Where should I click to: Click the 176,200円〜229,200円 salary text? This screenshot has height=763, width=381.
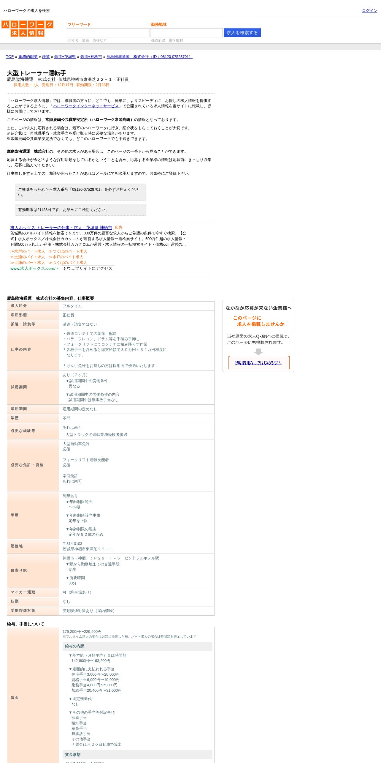click(x=82, y=632)
